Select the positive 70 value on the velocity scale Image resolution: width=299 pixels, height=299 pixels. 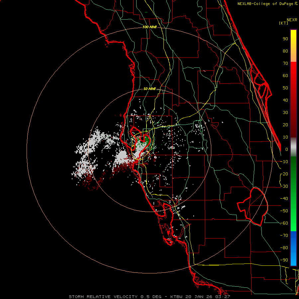[285, 63]
